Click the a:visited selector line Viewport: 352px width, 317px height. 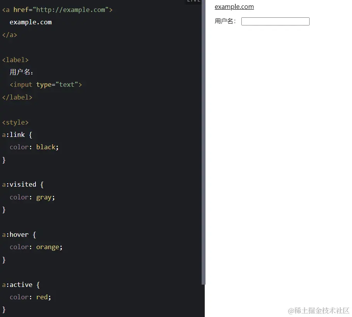[23, 185]
